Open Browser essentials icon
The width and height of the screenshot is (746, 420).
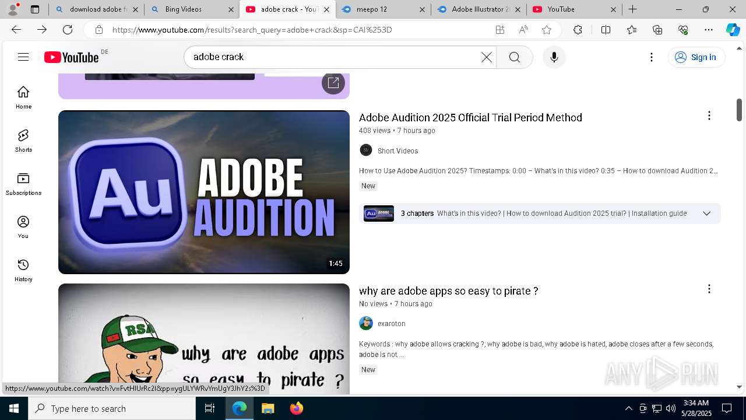(683, 30)
